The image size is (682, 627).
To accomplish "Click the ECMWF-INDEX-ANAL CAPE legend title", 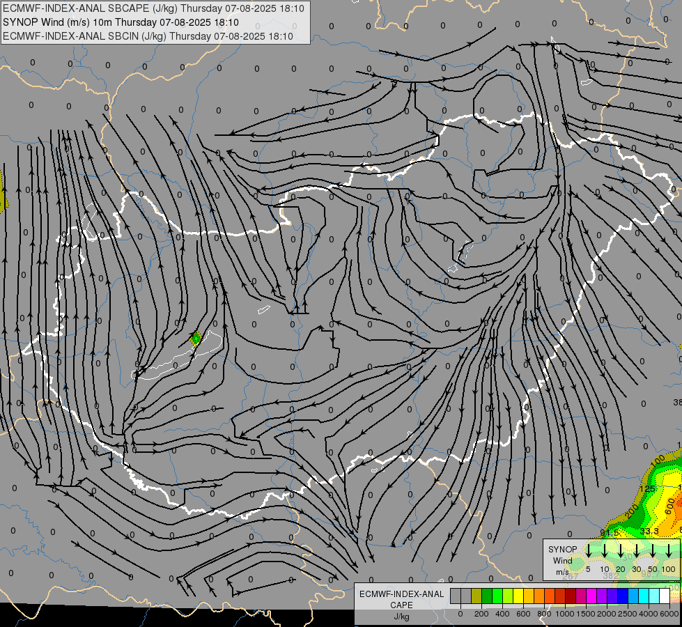I will point(401,599).
